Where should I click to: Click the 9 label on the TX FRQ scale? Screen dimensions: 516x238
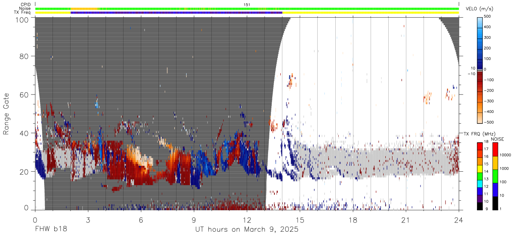coord(487,209)
